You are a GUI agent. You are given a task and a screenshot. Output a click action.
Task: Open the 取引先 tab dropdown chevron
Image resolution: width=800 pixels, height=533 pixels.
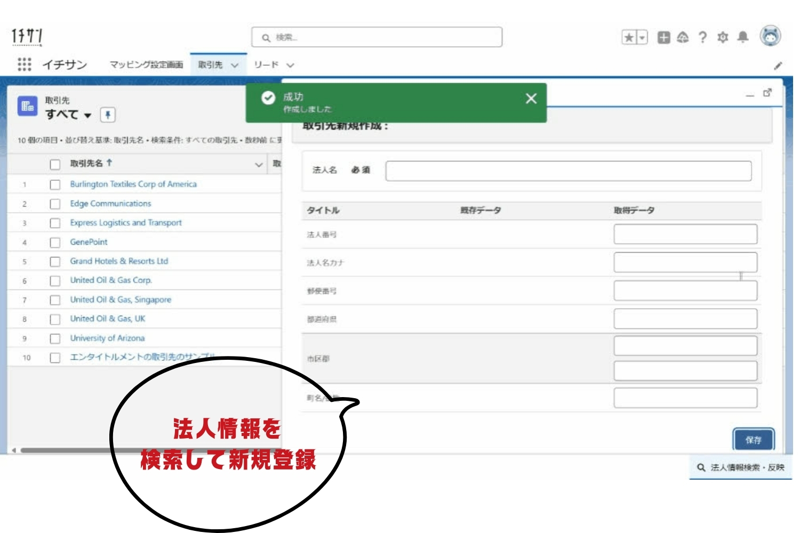pos(235,65)
